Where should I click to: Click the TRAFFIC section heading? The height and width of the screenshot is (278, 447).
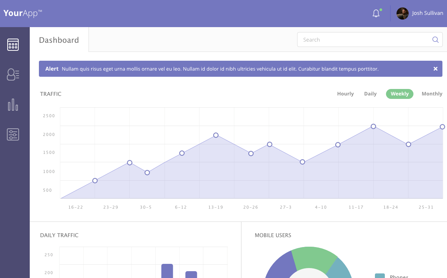51,94
